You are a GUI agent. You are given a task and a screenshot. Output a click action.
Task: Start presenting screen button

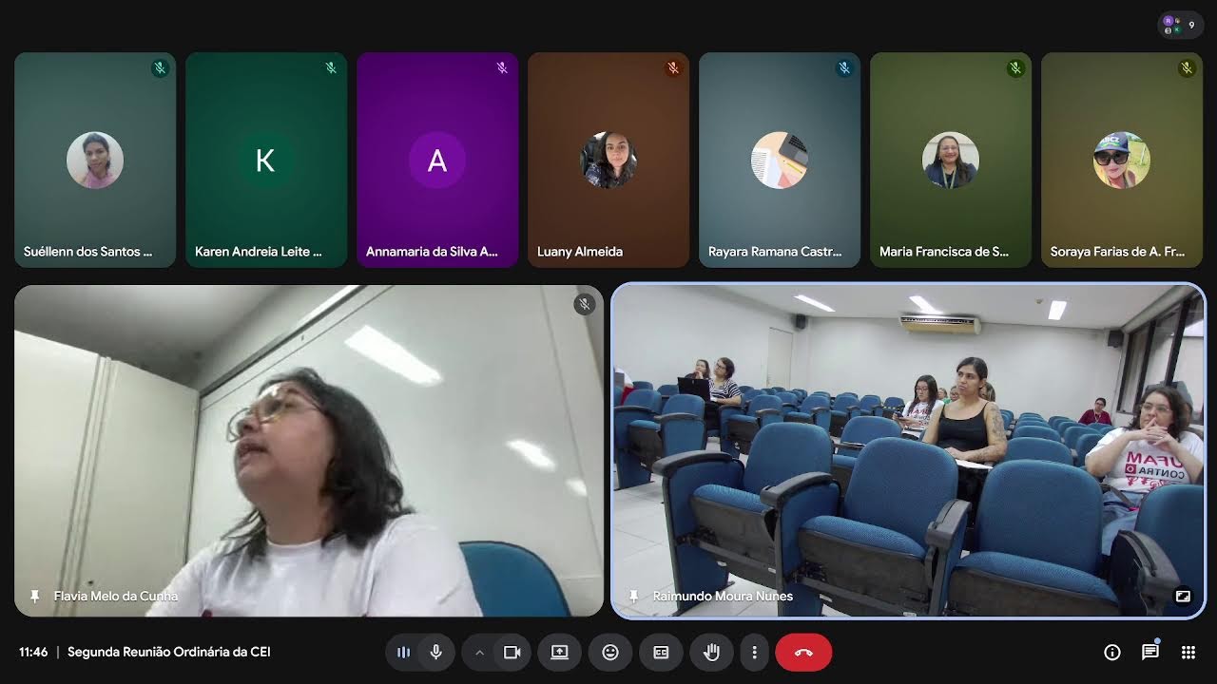pyautogui.click(x=559, y=653)
